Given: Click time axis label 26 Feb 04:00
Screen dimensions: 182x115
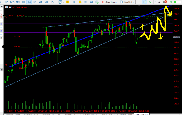Looking at the screenshot, I should click(144, 111).
